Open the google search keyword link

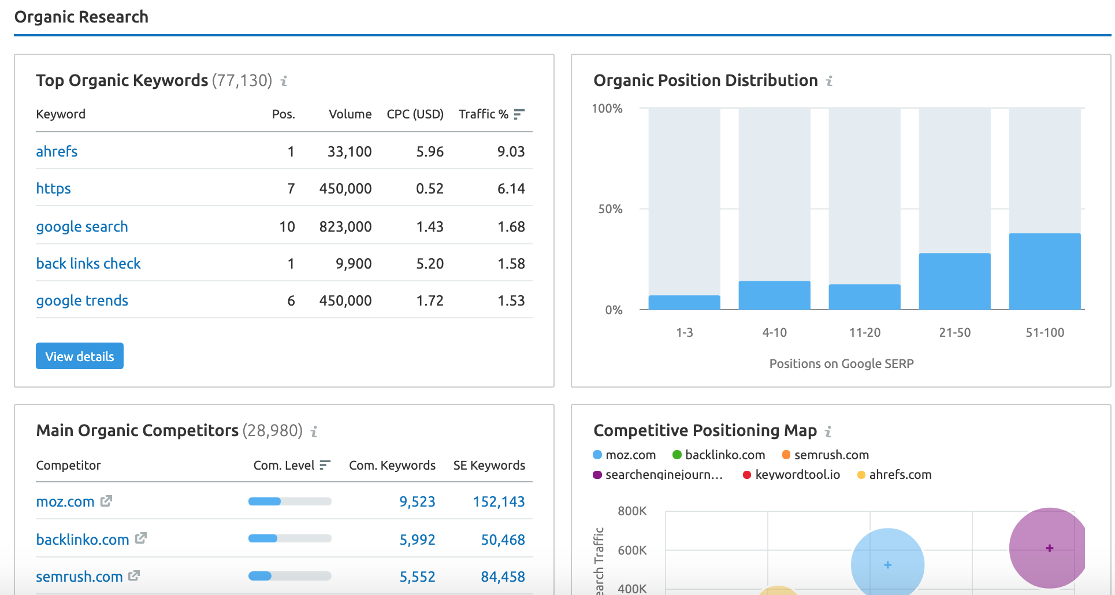(82, 226)
